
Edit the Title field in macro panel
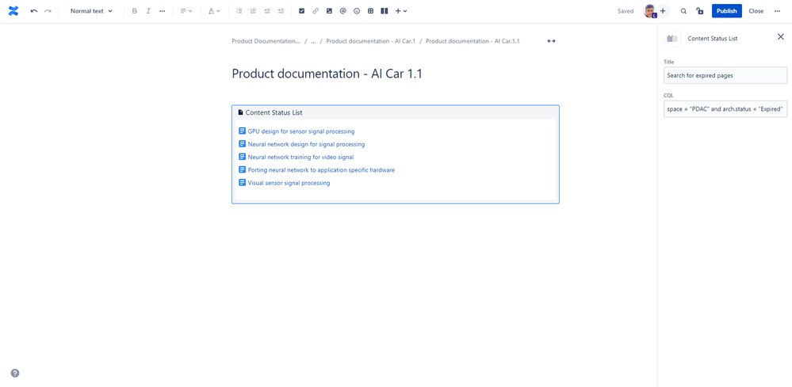pyautogui.click(x=725, y=76)
